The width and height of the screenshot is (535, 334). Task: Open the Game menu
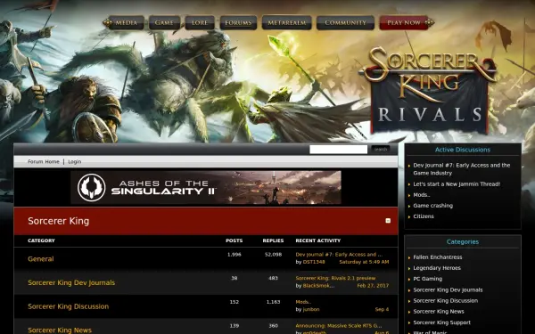tap(164, 23)
